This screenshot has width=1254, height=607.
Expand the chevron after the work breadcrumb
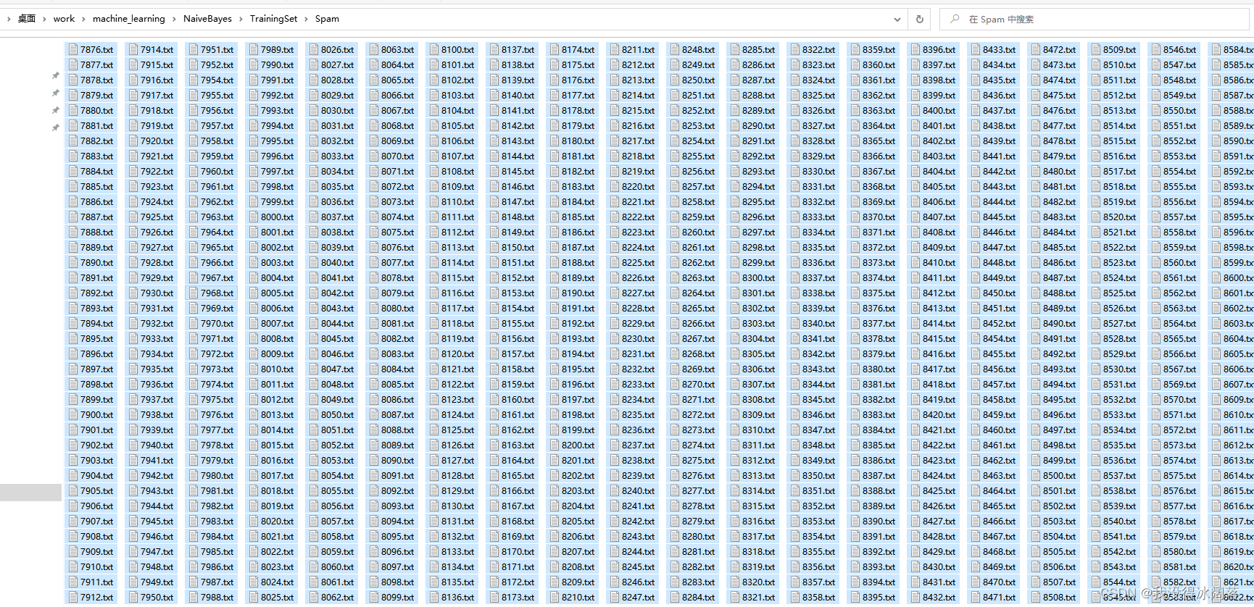(84, 20)
